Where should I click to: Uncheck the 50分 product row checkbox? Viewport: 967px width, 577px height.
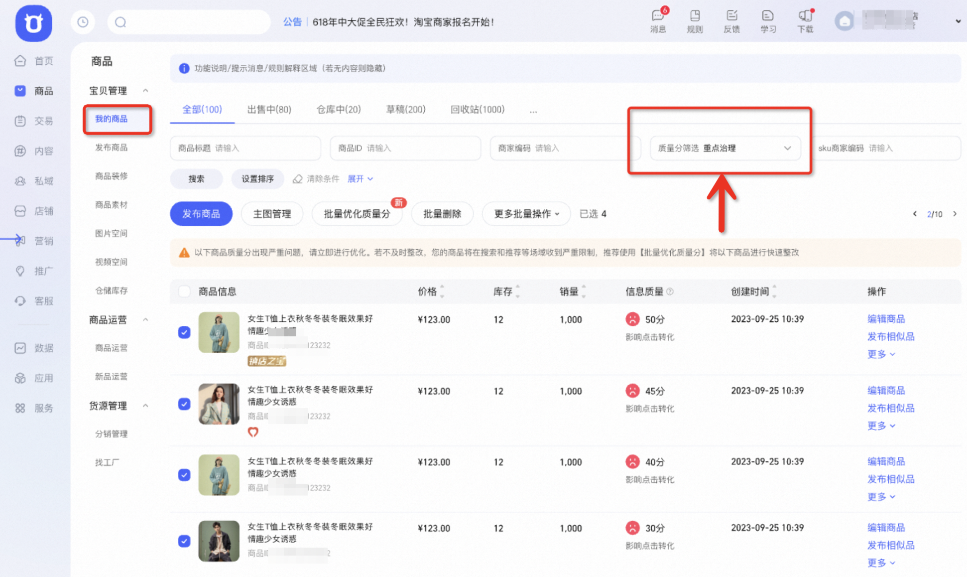click(184, 332)
